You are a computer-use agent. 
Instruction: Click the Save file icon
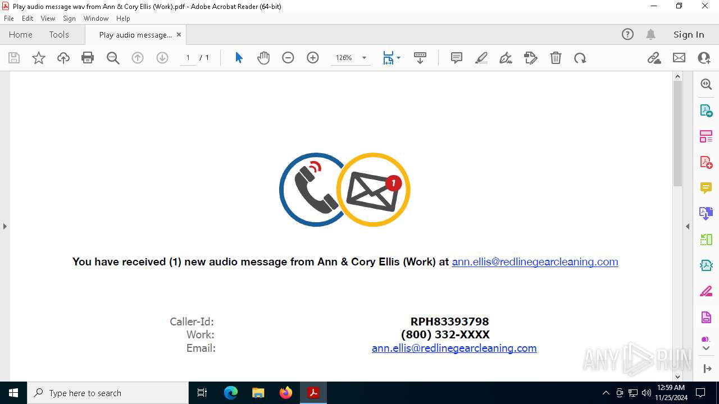(14, 58)
